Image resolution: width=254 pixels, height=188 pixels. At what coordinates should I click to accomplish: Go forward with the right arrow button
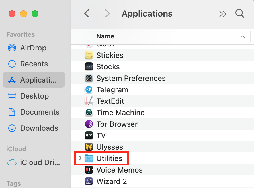pos(108,13)
